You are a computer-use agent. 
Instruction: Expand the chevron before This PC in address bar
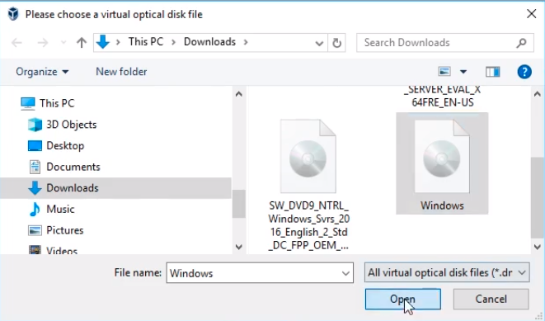(x=118, y=42)
